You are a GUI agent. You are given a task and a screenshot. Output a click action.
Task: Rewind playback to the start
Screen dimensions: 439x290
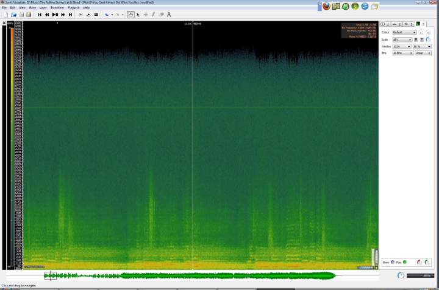[40, 15]
